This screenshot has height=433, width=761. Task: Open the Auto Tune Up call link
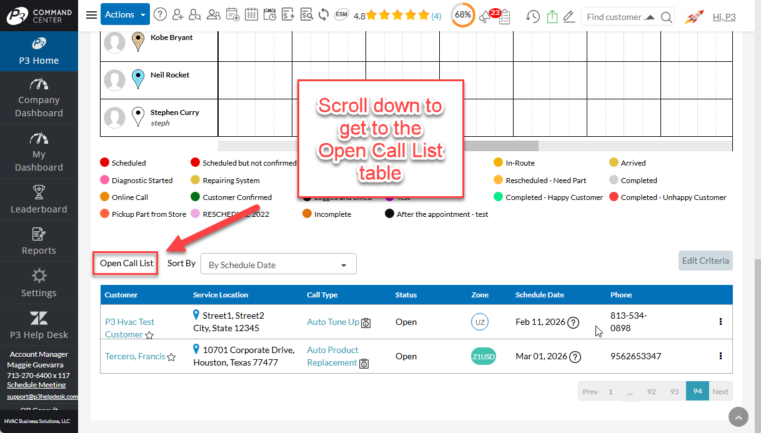tap(333, 322)
